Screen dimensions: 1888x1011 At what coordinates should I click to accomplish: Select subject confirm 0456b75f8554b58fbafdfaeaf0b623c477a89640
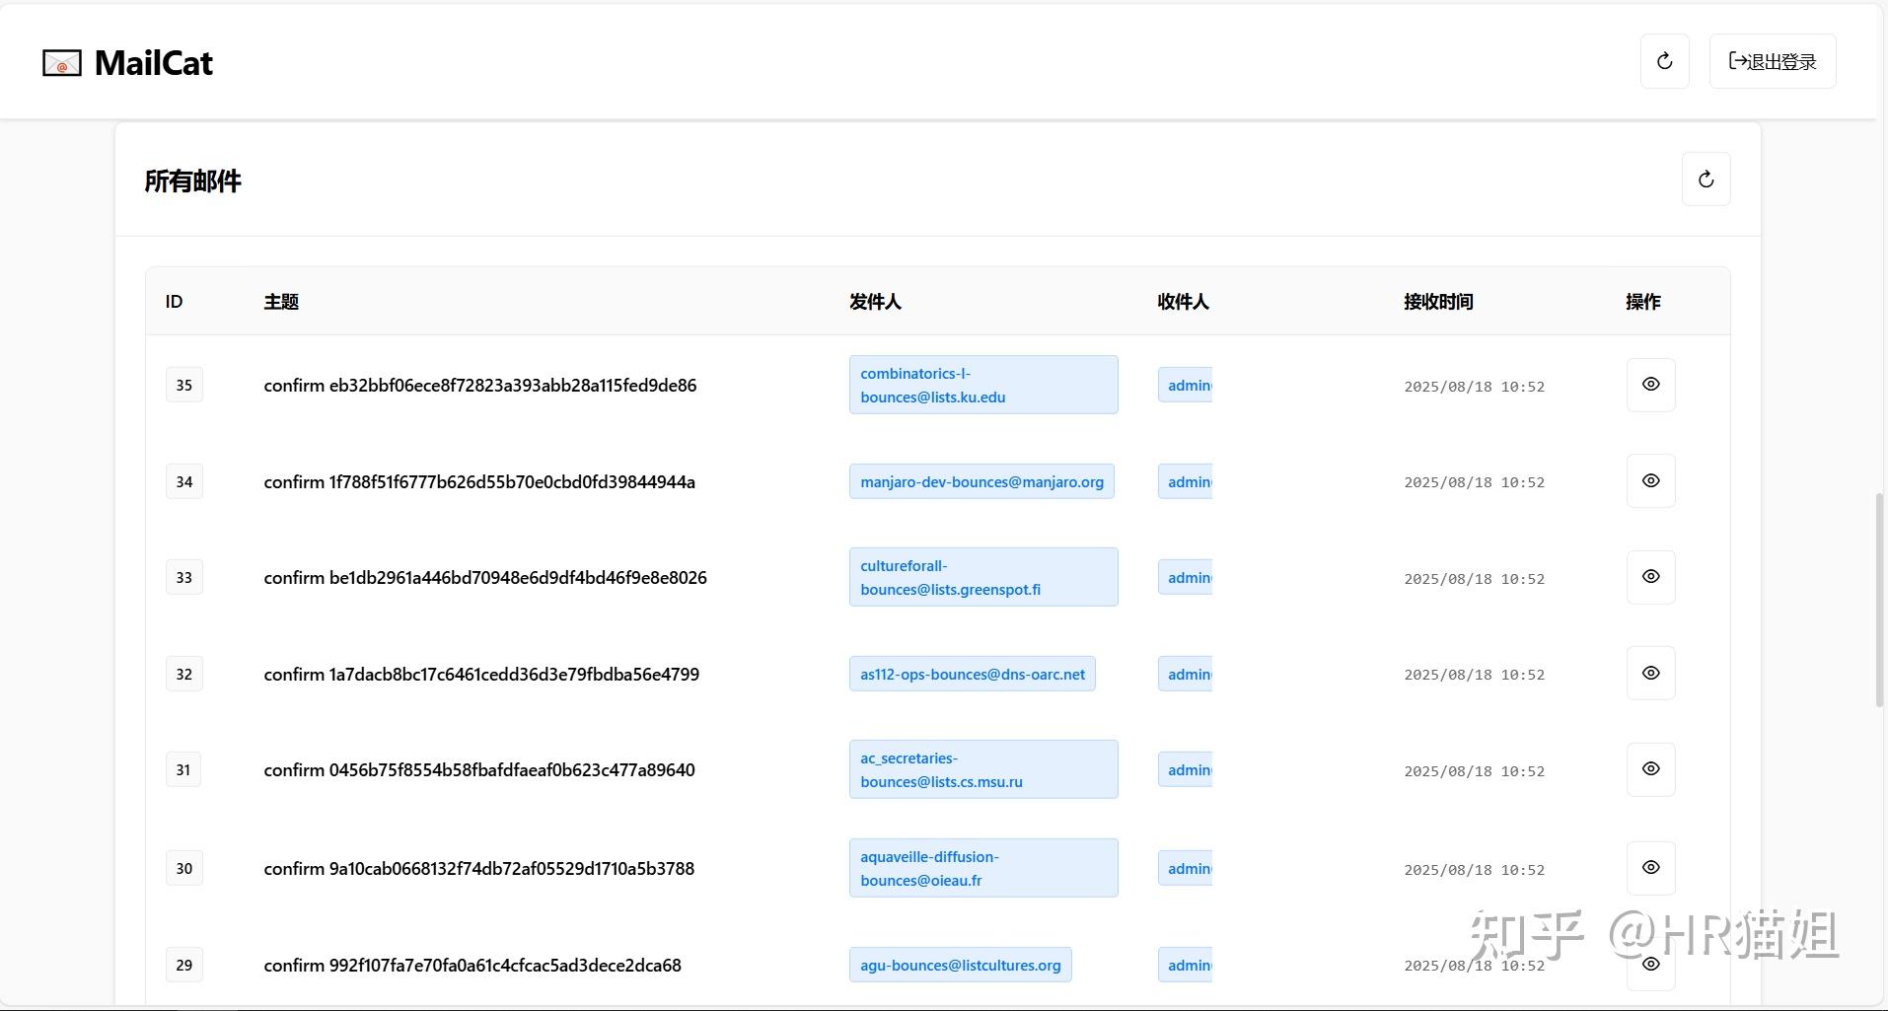[x=479, y=770]
